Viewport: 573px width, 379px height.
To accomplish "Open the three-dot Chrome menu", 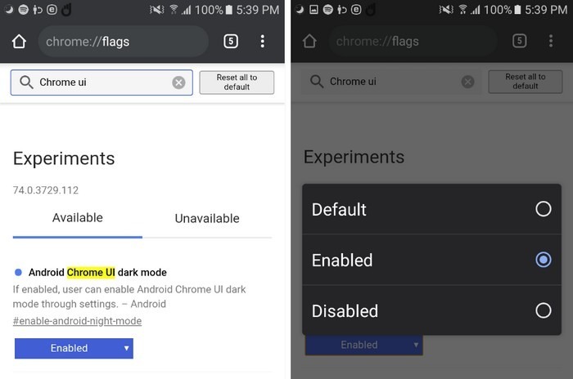I will pyautogui.click(x=262, y=42).
